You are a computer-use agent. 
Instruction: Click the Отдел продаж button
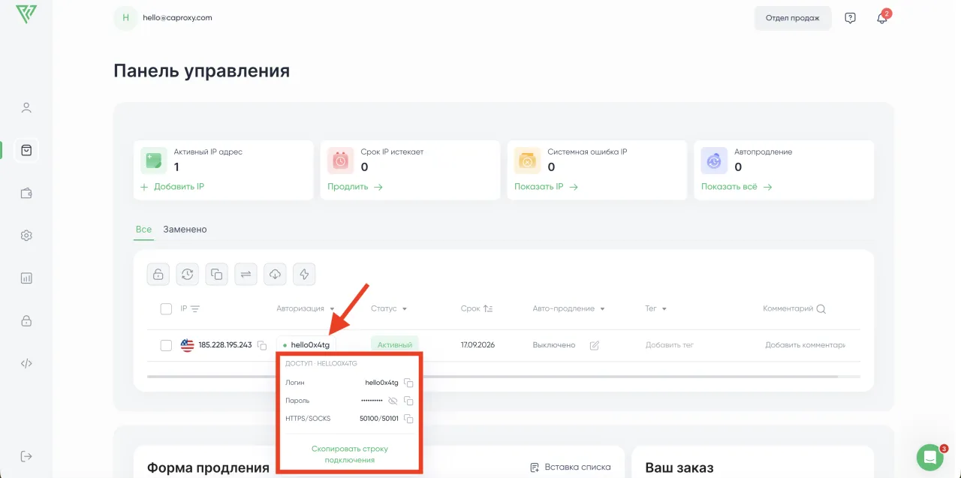(793, 18)
